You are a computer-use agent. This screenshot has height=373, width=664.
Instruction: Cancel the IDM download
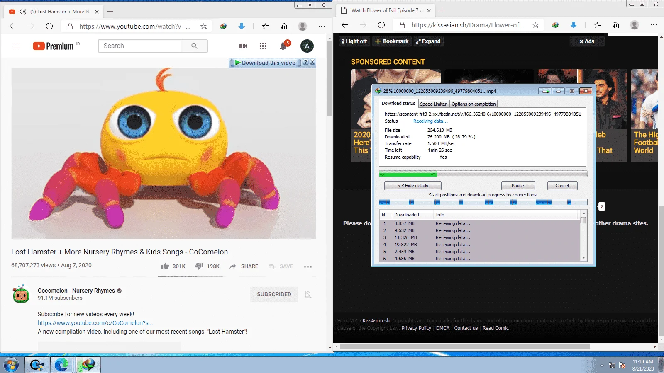pos(562,186)
